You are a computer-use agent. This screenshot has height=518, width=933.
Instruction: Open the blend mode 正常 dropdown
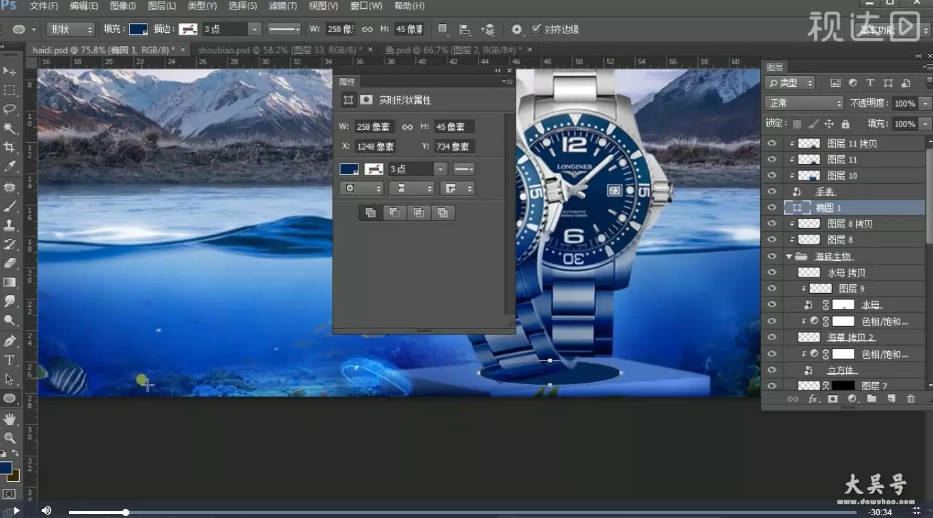tap(805, 103)
